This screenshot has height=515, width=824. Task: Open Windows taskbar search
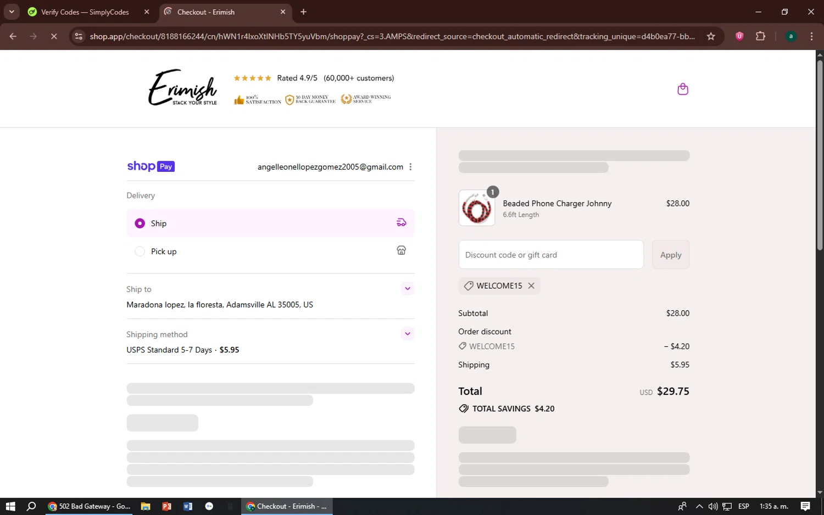pyautogui.click(x=31, y=506)
